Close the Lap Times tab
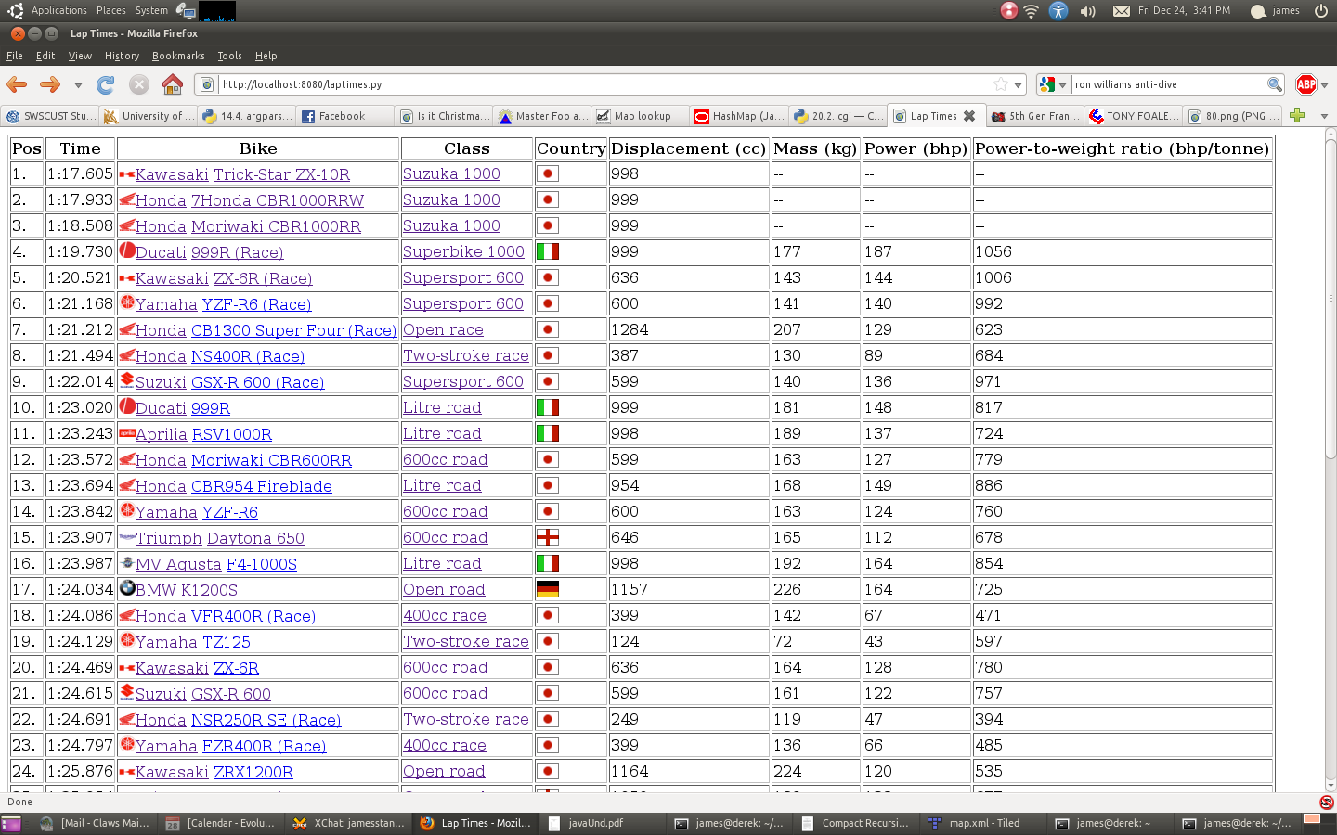Viewport: 1337px width, 835px height. tap(969, 116)
